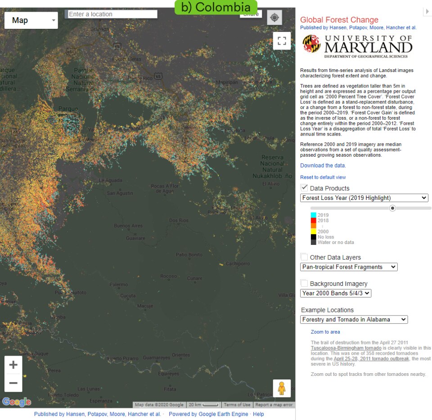Click San Agustin label on map
Viewport: 432px width, 420px height.
click(x=120, y=193)
